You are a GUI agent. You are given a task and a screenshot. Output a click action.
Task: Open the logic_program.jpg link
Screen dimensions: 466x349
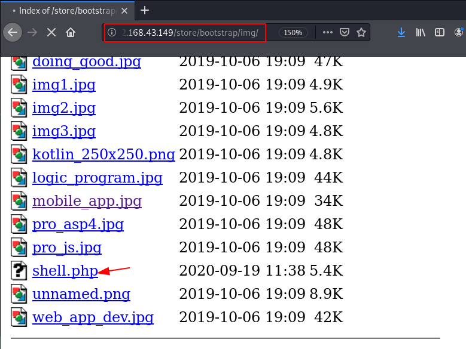[x=98, y=178]
